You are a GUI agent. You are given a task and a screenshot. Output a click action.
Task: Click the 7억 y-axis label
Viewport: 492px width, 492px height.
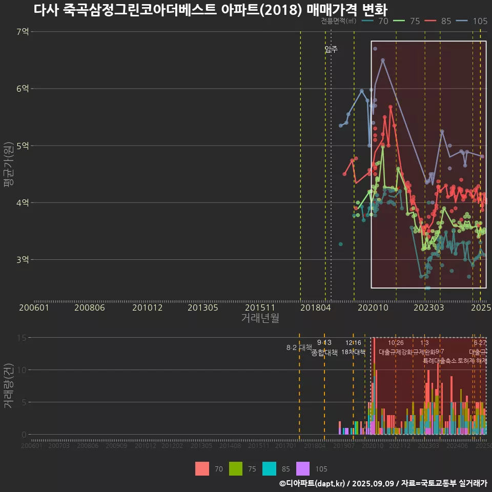pyautogui.click(x=23, y=32)
